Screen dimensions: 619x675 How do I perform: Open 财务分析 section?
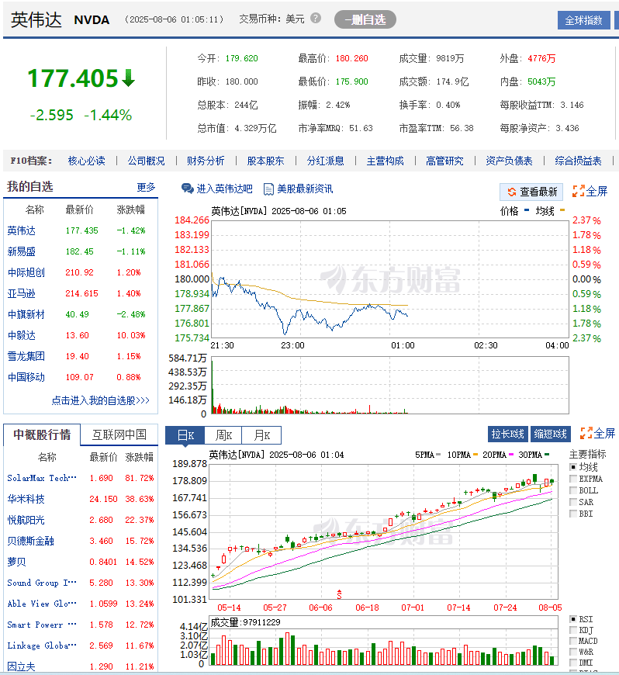[x=206, y=161]
